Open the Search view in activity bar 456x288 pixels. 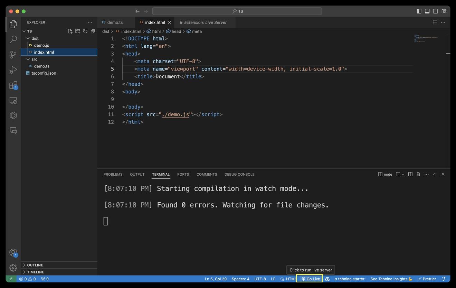pyautogui.click(x=13, y=39)
